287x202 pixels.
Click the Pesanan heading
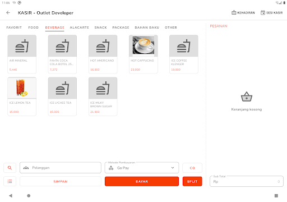click(219, 26)
